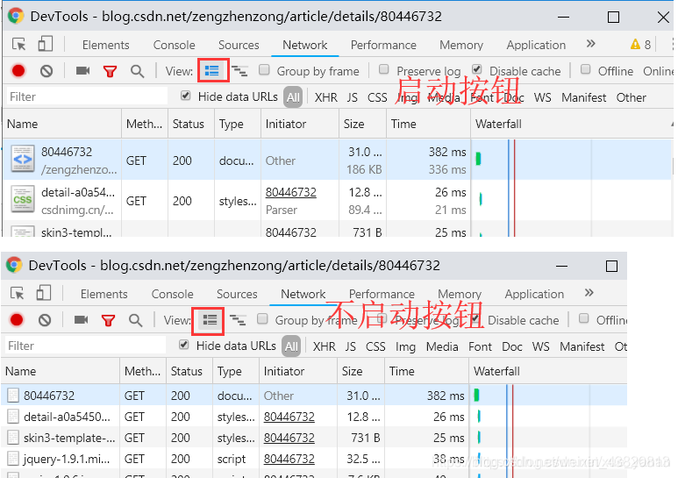
Task: Select Network tab in bottom window
Action: [x=303, y=294]
